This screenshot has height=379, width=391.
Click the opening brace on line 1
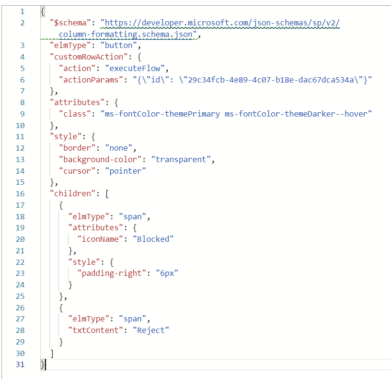click(x=43, y=11)
